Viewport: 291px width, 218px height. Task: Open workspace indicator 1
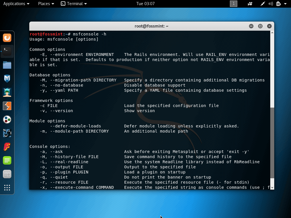(234, 4)
